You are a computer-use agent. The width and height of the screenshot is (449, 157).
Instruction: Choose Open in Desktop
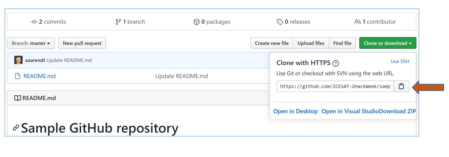(x=295, y=111)
